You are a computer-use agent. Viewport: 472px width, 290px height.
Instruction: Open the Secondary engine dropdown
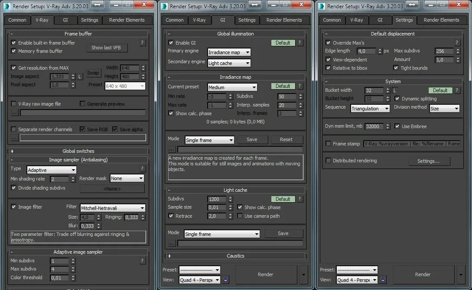point(229,63)
